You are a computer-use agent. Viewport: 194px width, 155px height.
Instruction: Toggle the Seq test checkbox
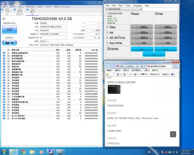pyautogui.click(x=107, y=27)
